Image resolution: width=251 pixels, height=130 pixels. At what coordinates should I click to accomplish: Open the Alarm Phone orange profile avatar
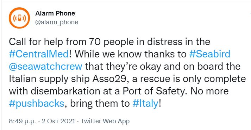point(19,18)
